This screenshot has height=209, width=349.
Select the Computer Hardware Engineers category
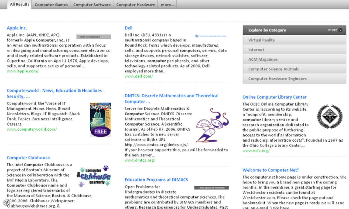(295, 78)
